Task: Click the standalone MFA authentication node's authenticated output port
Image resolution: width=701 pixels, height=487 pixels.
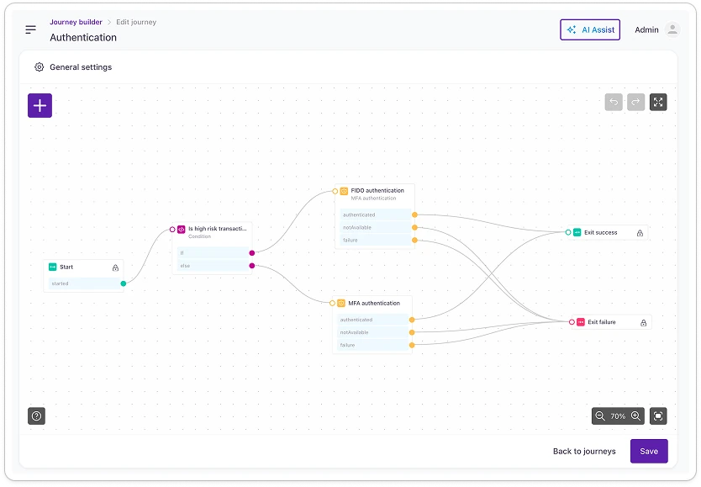Action: pyautogui.click(x=412, y=320)
